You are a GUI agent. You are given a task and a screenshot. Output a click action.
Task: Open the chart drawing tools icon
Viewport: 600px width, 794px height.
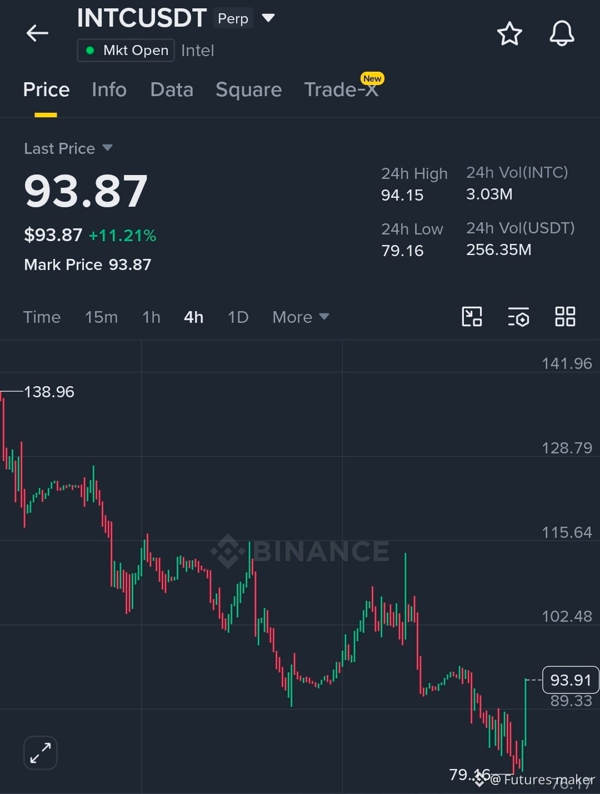pos(472,317)
